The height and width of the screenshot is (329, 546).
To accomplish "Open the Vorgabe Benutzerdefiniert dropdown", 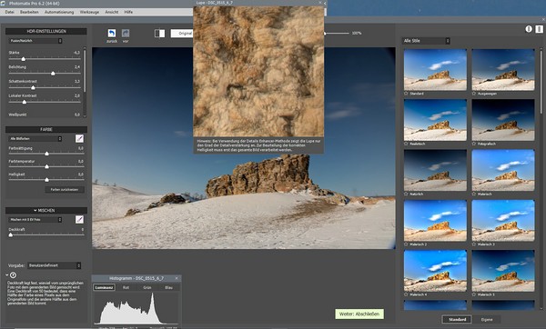I will pos(55,265).
